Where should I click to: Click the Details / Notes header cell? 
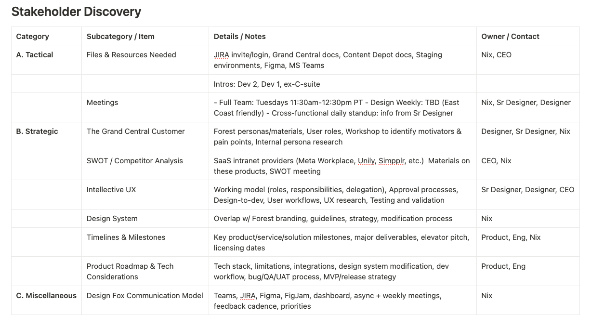click(x=343, y=36)
